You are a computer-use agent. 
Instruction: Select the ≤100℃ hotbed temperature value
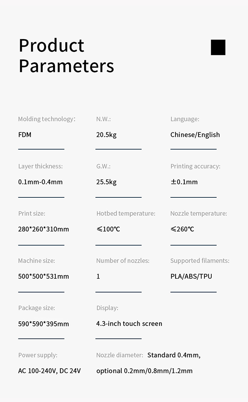coord(108,229)
